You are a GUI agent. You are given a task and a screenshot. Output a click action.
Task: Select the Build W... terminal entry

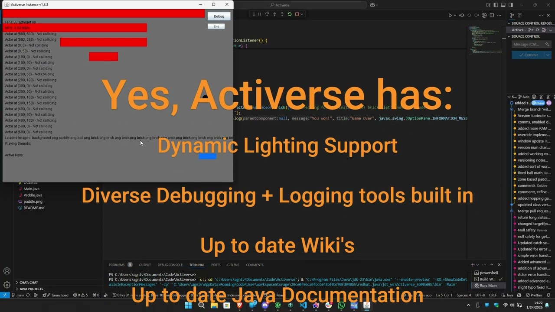click(489, 279)
